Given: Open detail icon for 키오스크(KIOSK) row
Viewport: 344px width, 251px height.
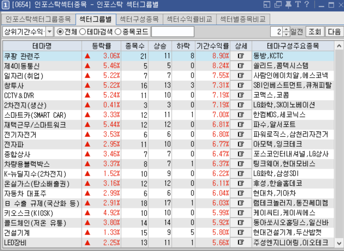Looking at the screenshot, I should (x=241, y=213).
